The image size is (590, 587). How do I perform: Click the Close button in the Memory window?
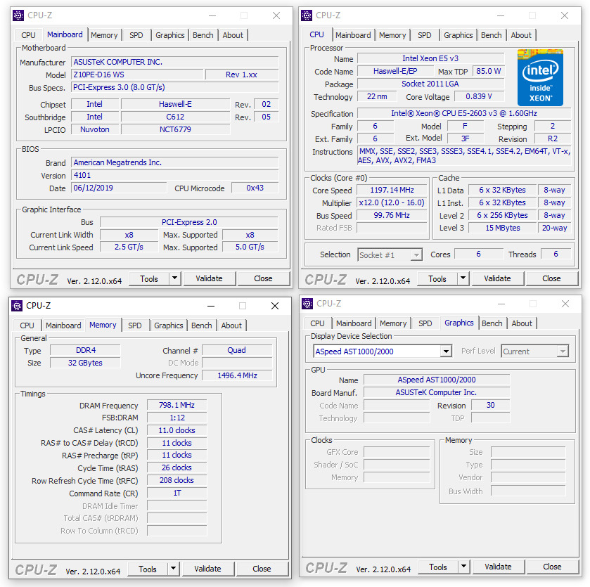coord(262,569)
